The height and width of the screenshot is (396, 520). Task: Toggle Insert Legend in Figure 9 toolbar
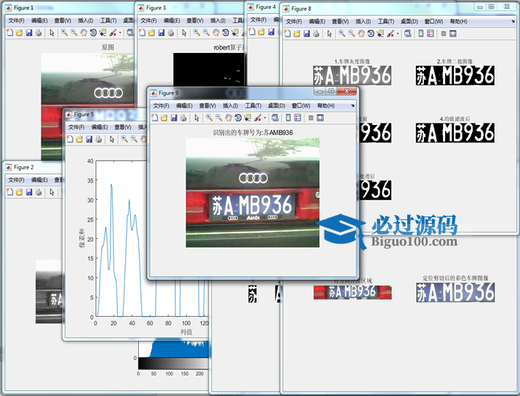[297, 118]
